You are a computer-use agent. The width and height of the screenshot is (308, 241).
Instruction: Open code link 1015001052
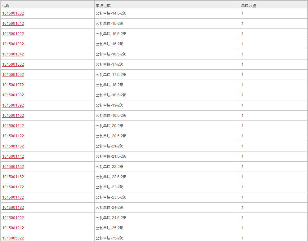pos(13,64)
